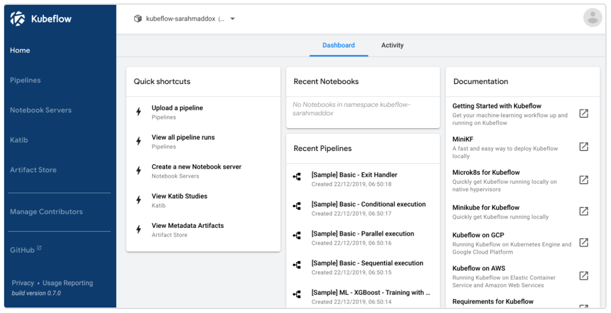Click the build version 0.7.0 text
This screenshot has height=313, width=611.
tap(36, 293)
